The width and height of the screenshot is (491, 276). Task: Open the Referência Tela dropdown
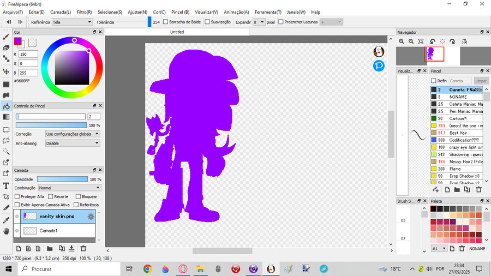(72, 22)
